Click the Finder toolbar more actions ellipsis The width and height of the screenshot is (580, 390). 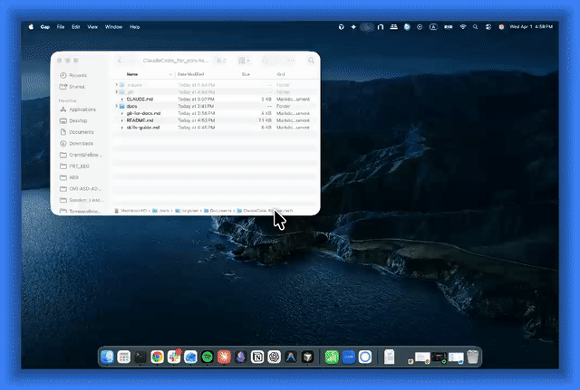pyautogui.click(x=292, y=61)
